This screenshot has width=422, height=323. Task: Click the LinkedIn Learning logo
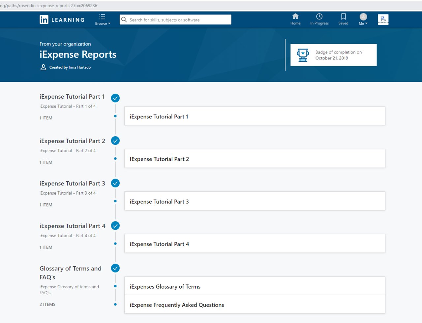[62, 20]
